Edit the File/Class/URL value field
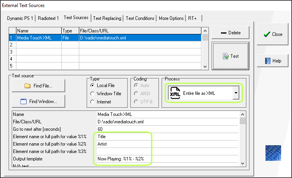 (167, 122)
